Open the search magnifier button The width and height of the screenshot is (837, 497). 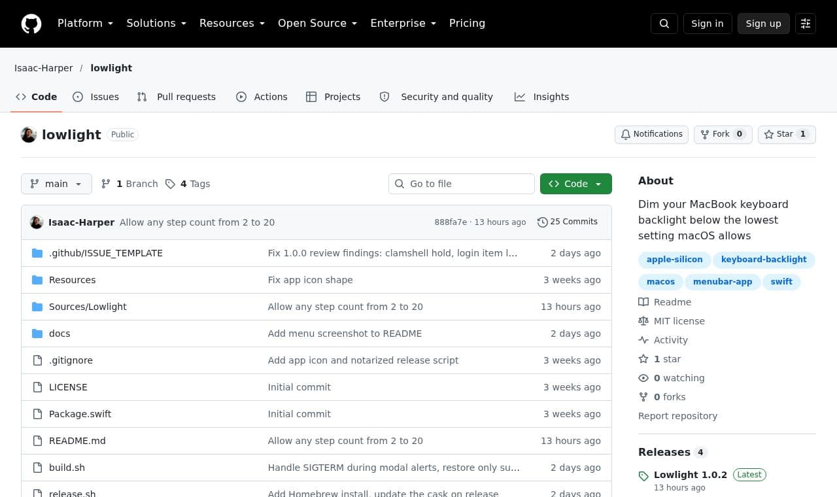tap(664, 24)
